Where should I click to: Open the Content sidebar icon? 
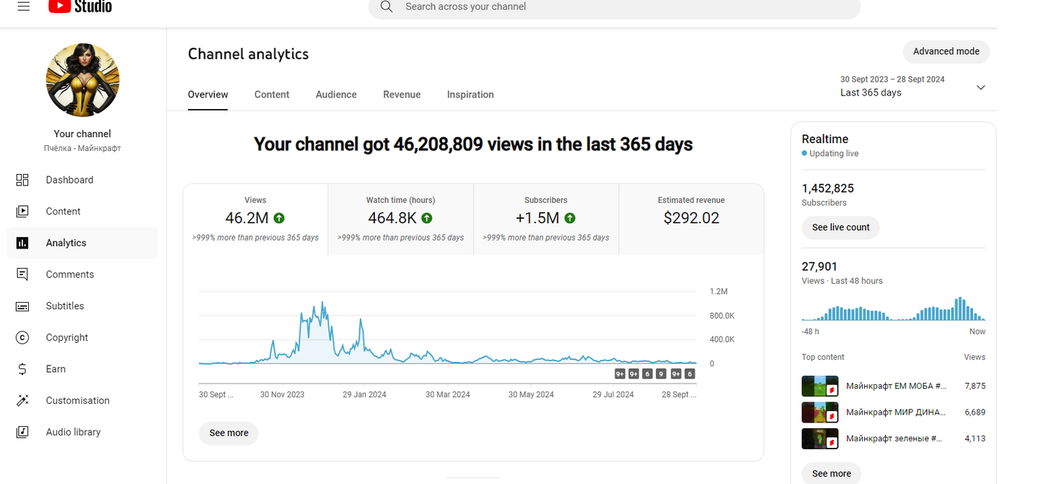click(22, 212)
